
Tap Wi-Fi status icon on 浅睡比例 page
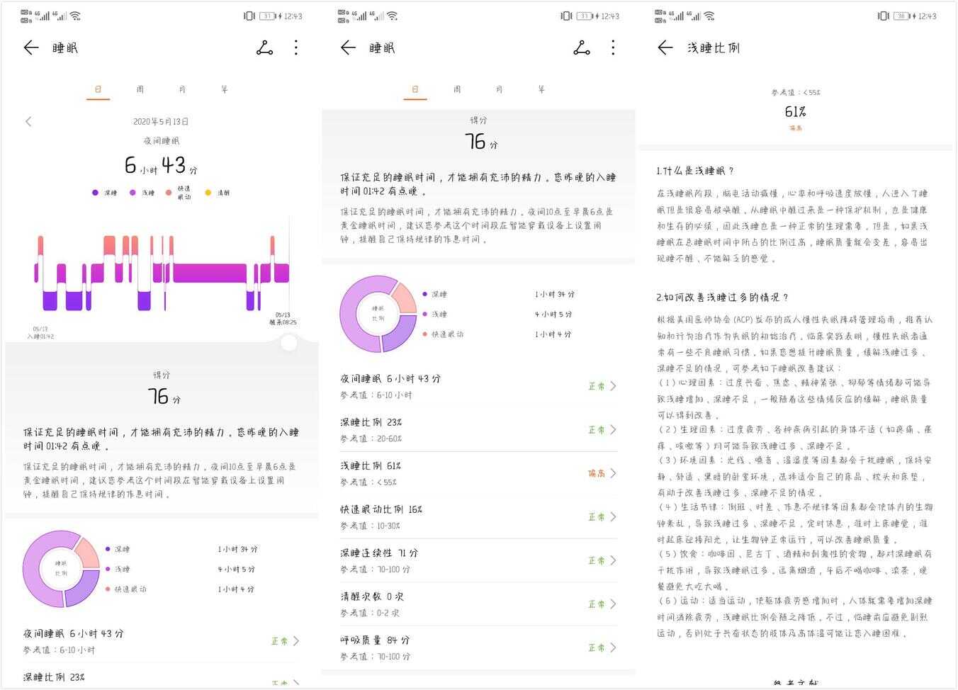[709, 16]
